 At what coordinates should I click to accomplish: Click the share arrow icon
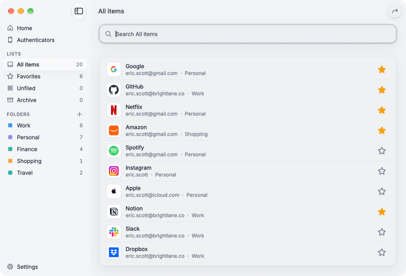point(395,11)
